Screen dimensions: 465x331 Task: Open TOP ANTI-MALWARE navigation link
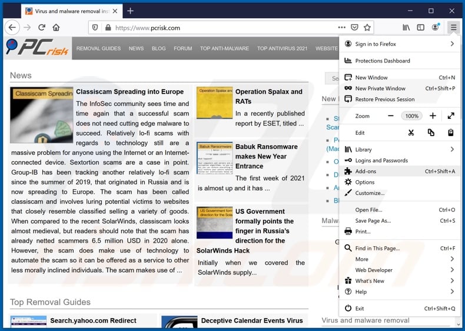point(224,48)
